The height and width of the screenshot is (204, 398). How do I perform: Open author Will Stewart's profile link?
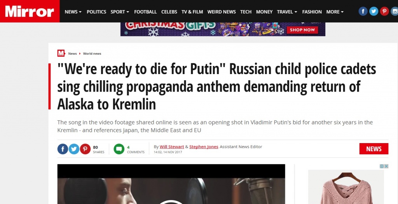[x=172, y=147]
